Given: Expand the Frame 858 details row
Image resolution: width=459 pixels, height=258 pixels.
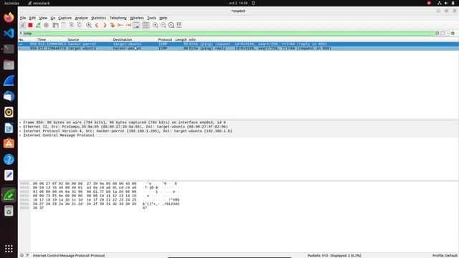Looking at the screenshot, I should click(21, 123).
